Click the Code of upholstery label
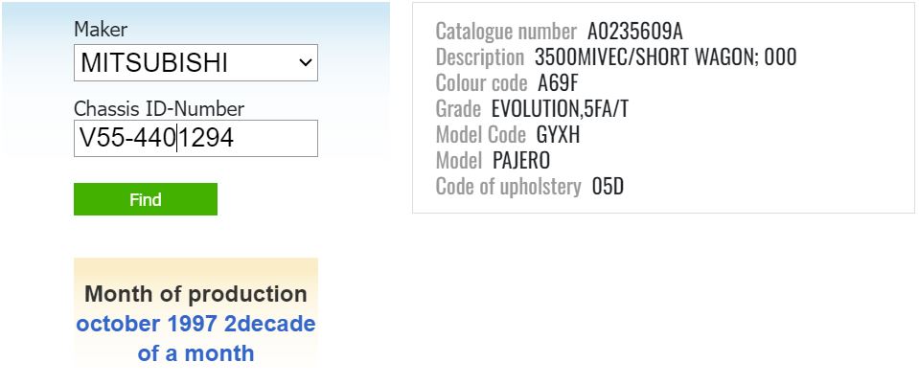This screenshot has width=919, height=385. 508,186
